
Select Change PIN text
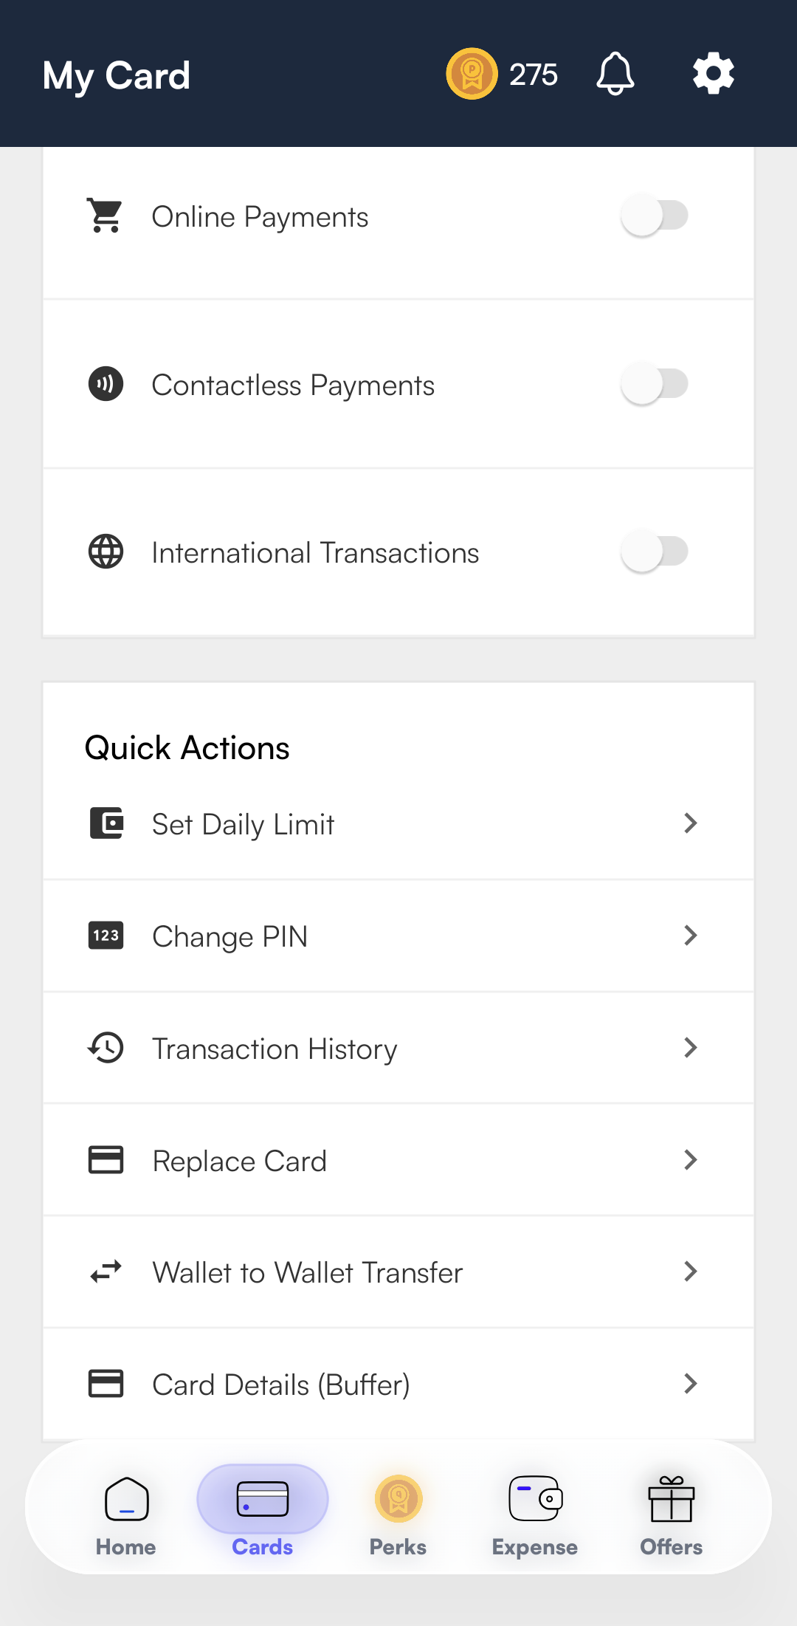pos(230,936)
